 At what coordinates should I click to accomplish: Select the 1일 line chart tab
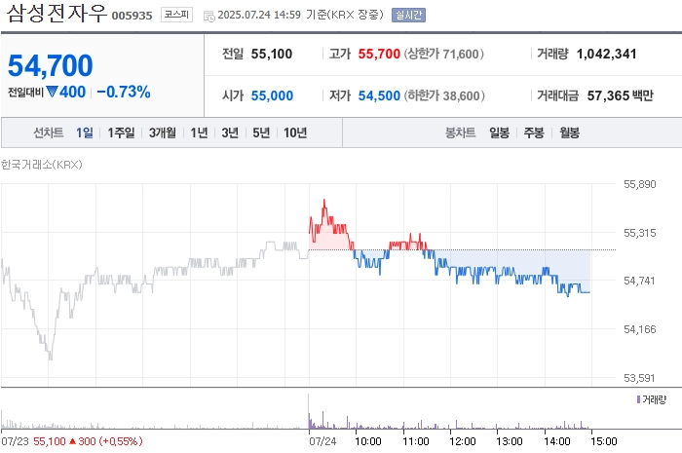pos(85,132)
